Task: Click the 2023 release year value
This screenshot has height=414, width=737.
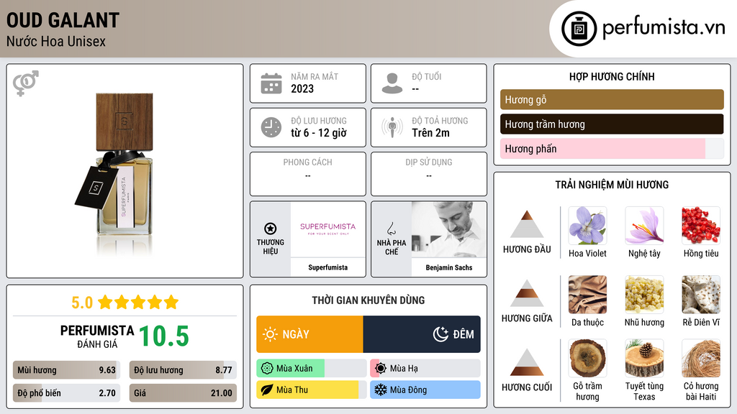Action: [x=302, y=88]
